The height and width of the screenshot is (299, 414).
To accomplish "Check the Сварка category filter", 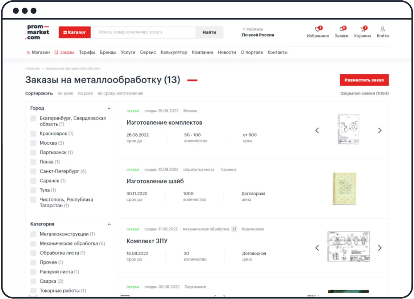I will coord(33,281).
